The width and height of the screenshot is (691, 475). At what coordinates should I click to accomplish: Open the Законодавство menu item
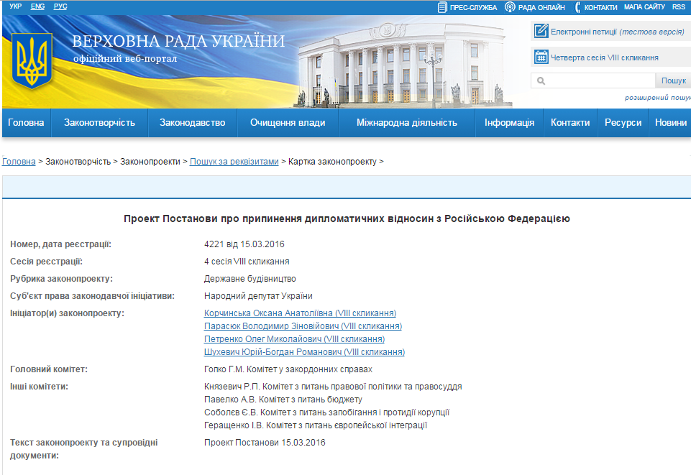click(x=193, y=123)
